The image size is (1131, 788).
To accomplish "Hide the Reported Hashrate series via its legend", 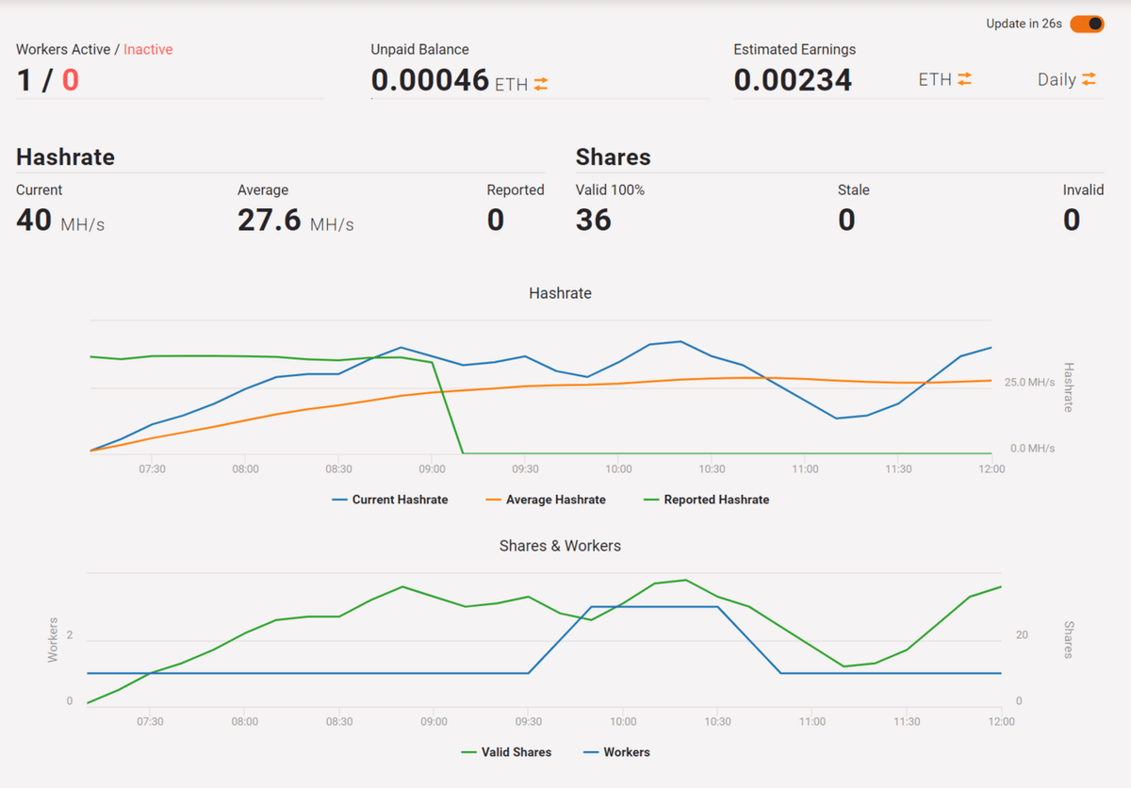I will click(705, 500).
